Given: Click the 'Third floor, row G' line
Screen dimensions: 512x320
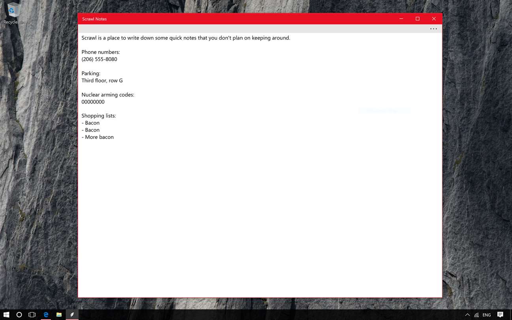Looking at the screenshot, I should pos(102,81).
